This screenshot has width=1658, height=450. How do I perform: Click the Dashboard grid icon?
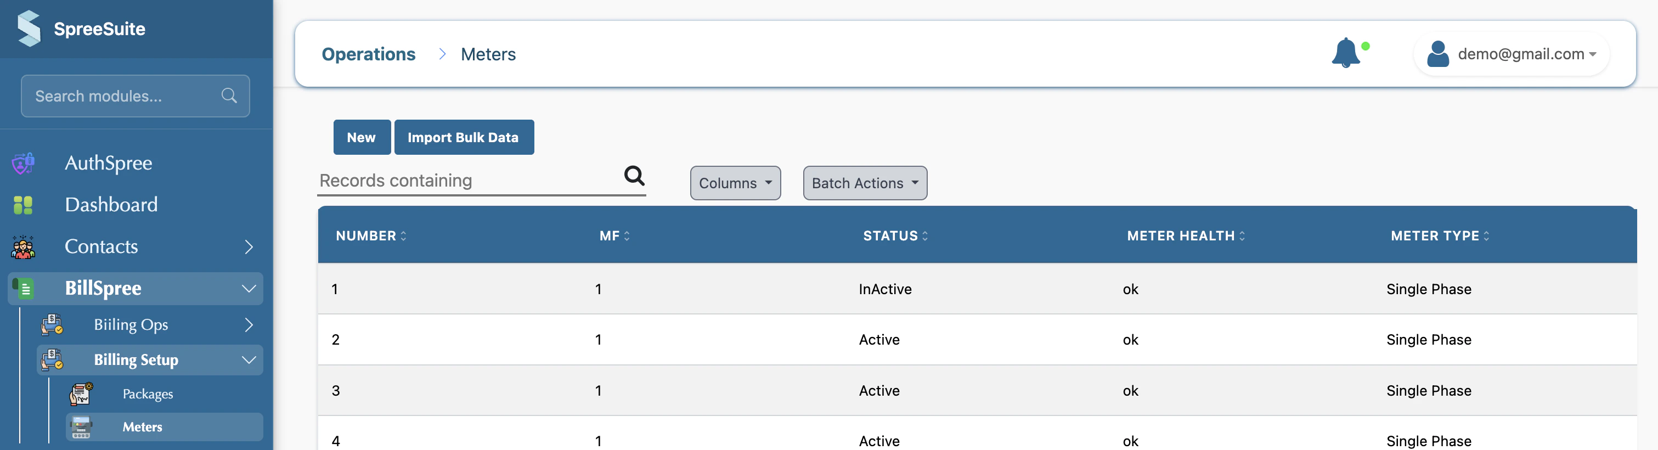(23, 205)
